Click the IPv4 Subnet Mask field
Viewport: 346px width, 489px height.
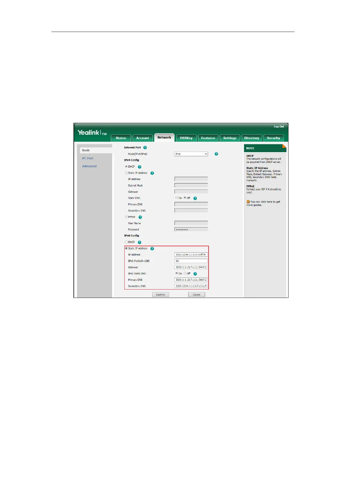point(191,185)
